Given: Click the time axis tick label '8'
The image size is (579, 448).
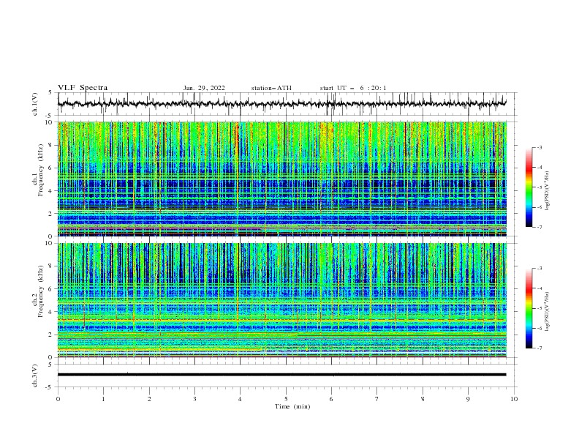Looking at the screenshot, I should pyautogui.click(x=423, y=399).
